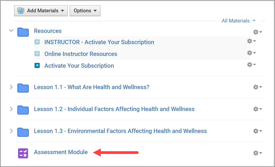Viewport: 275px width, 167px height.
Task: Click the purple Assessment Module icon
Action: 23,153
